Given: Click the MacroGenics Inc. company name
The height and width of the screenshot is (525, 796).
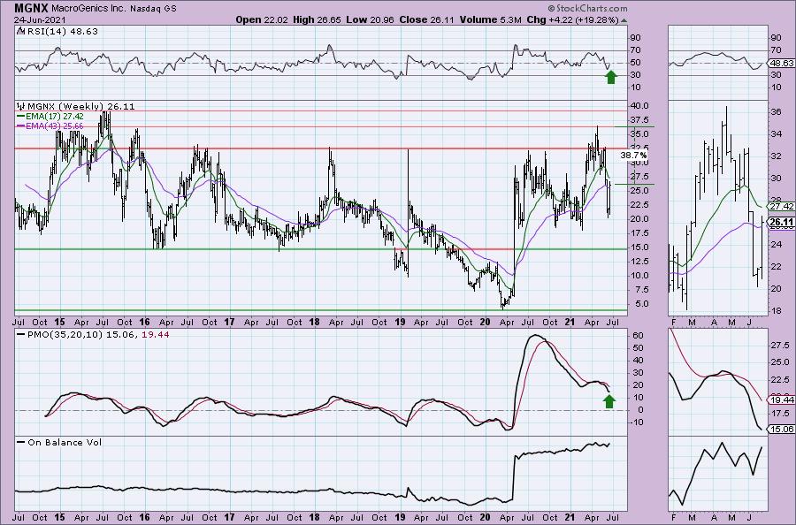Looking at the screenshot, I should click(x=88, y=8).
